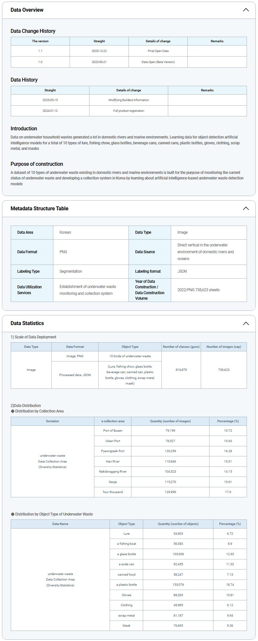Click the Data Overview panel title
The width and height of the screenshot is (258, 641).
[x=27, y=10]
